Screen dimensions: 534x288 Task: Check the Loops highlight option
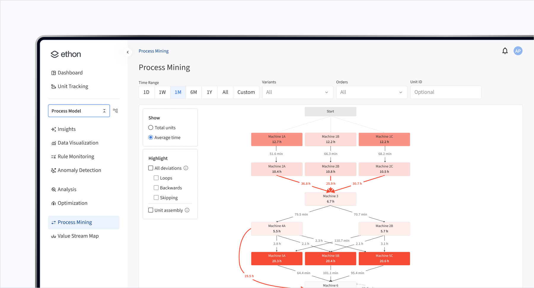tap(156, 178)
